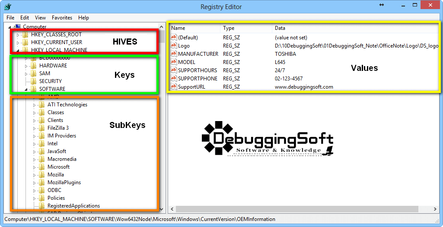Click the Classes folder icon
Image resolution: width=443 pixels, height=227 pixels.
click(42, 112)
